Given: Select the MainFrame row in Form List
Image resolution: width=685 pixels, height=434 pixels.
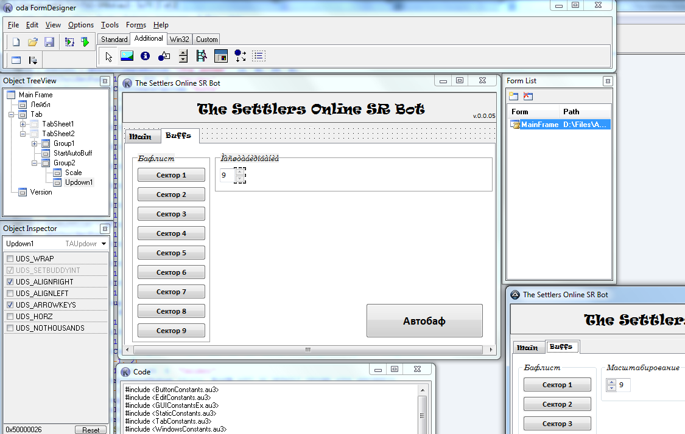Looking at the screenshot, I should tap(560, 125).
